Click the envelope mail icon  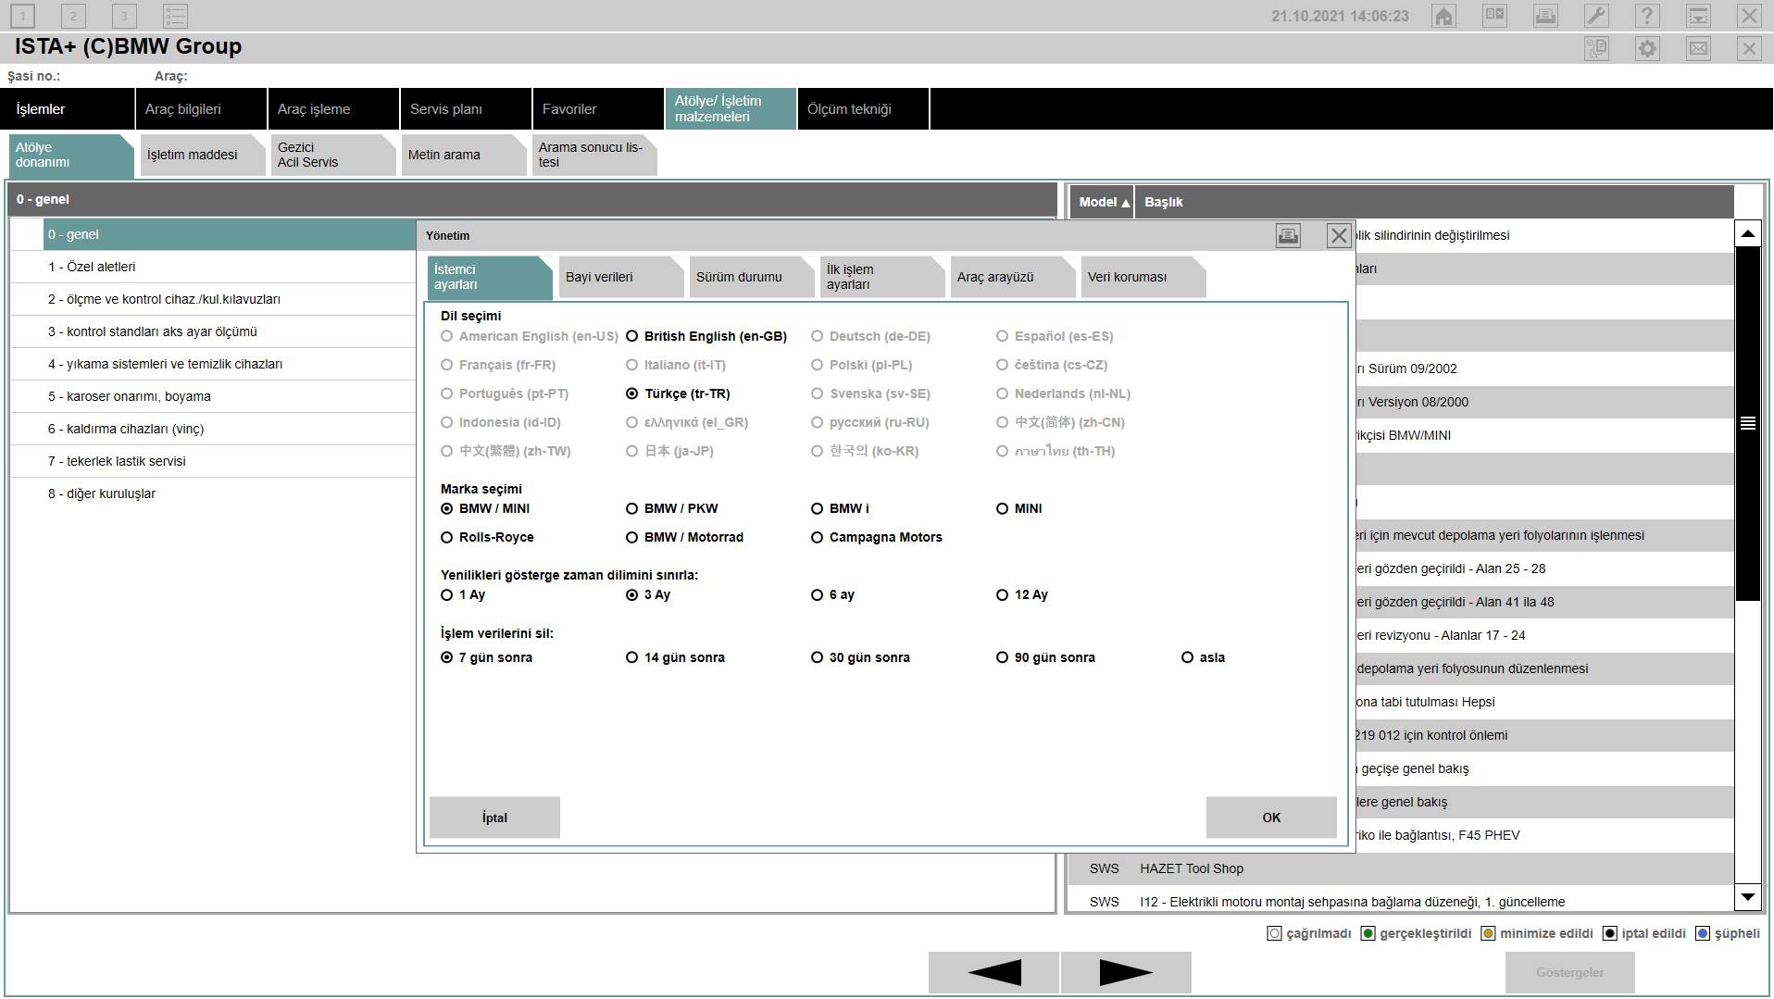(1698, 49)
